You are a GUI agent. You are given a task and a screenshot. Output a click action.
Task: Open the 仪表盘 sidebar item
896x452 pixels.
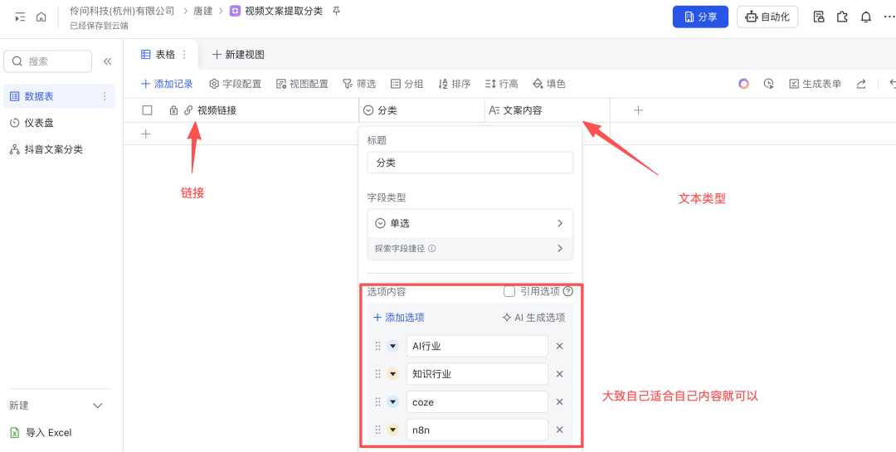(x=39, y=123)
